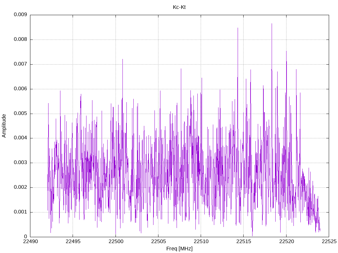Click y-axis tick label 0.005
This screenshot has width=338, height=253.
20,114
